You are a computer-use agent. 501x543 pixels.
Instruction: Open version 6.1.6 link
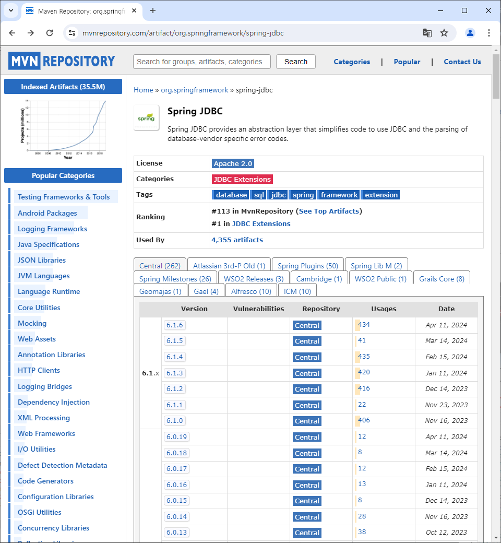pyautogui.click(x=174, y=325)
